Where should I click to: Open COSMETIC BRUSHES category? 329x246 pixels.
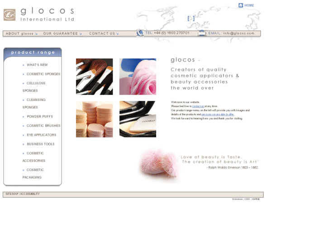tap(43, 125)
